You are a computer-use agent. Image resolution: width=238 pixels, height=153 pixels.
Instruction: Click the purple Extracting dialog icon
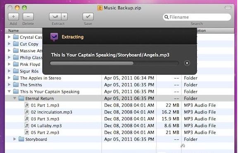tap(54, 37)
